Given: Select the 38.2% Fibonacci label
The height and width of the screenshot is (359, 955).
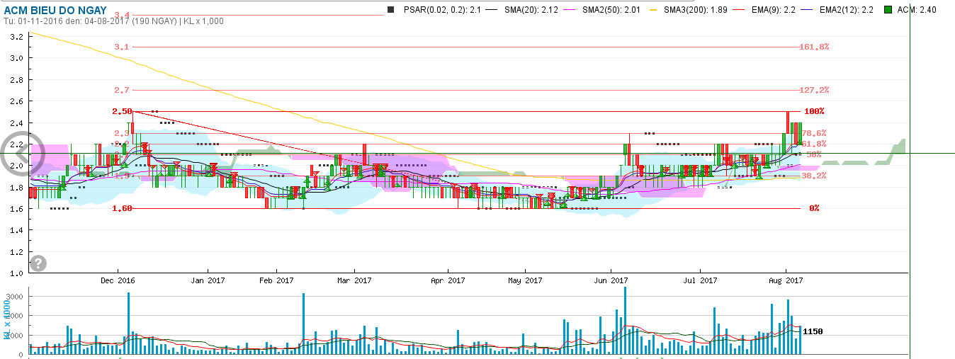Looking at the screenshot, I should (815, 176).
